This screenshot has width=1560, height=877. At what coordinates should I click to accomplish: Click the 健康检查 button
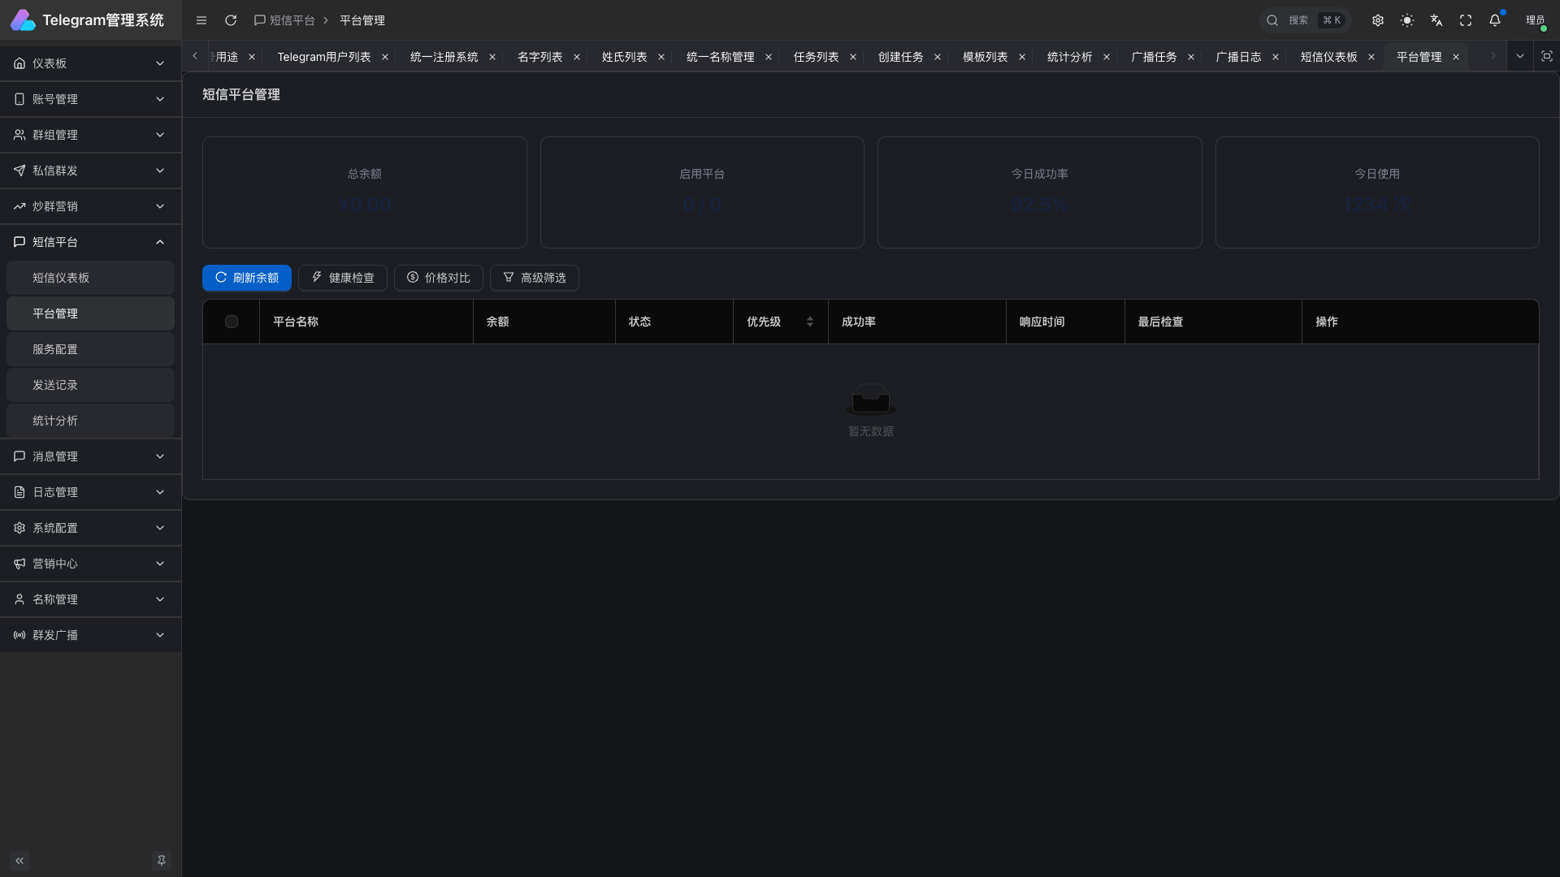coord(343,278)
